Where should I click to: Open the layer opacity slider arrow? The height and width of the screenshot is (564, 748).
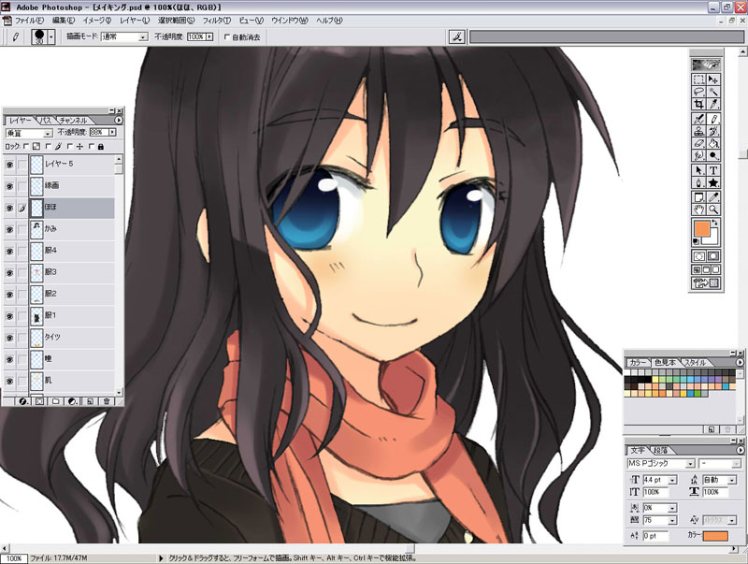point(112,132)
